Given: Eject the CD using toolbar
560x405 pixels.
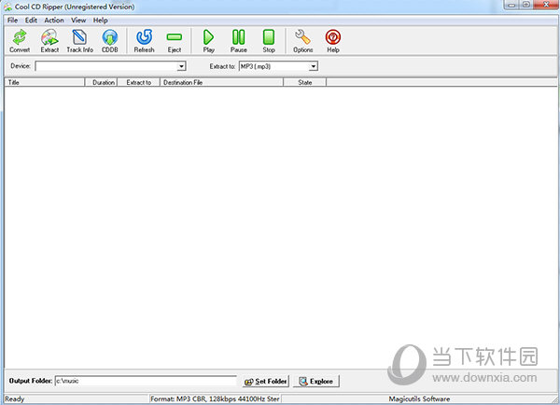Looking at the screenshot, I should tap(175, 41).
